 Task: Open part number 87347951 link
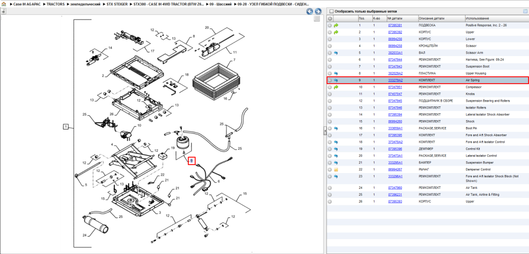coord(395,87)
